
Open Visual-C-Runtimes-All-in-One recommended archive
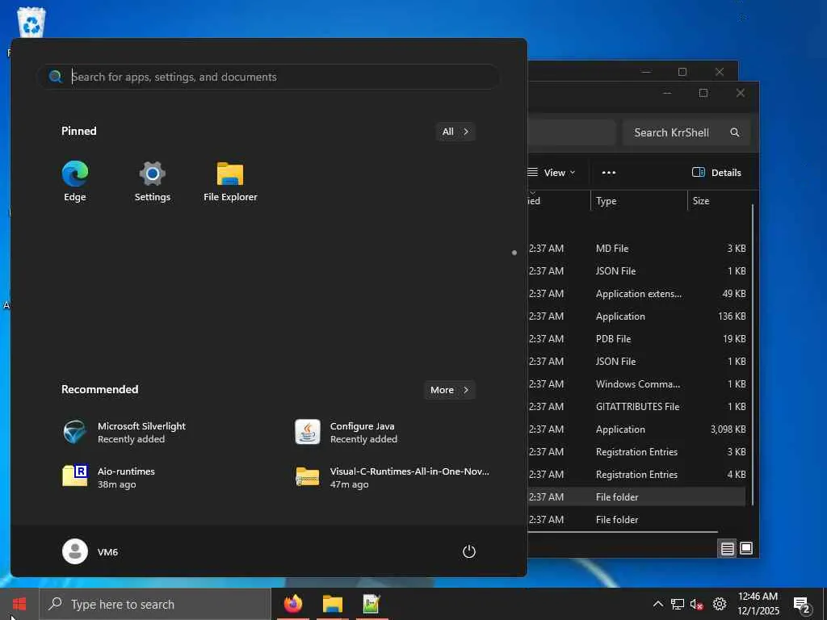pyautogui.click(x=392, y=477)
